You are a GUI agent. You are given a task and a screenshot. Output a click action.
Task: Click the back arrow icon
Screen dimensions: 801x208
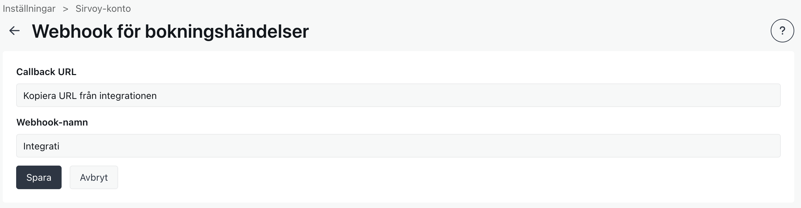pos(14,31)
